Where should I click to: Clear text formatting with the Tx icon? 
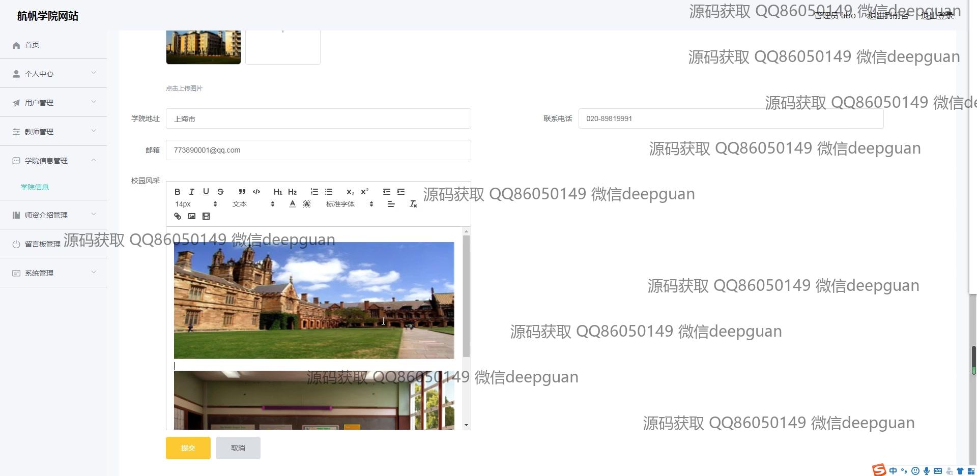[x=413, y=204]
